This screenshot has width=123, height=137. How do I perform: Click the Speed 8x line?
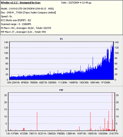click(6, 16)
